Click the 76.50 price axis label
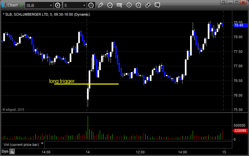This screenshot has height=156, width=249. [x=238, y=81]
